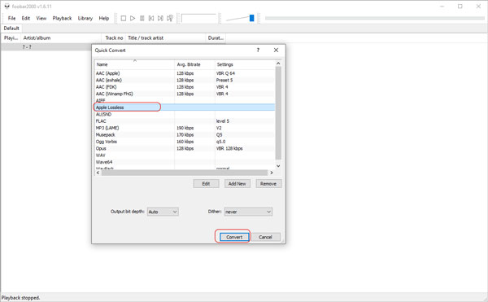Maximize the foobar2000 window
The image size is (488, 302).
[460, 7]
